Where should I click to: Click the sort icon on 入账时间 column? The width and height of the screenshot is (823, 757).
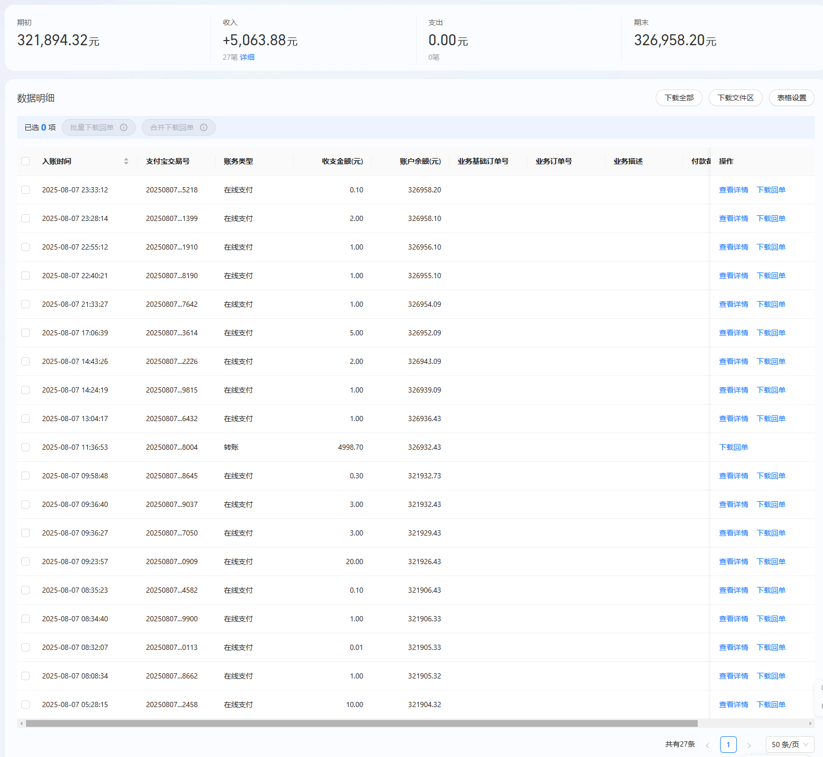click(126, 161)
